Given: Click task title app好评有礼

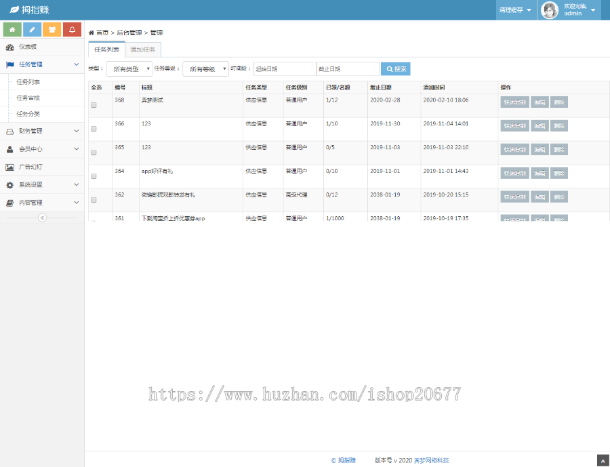Looking at the screenshot, I should point(157,171).
